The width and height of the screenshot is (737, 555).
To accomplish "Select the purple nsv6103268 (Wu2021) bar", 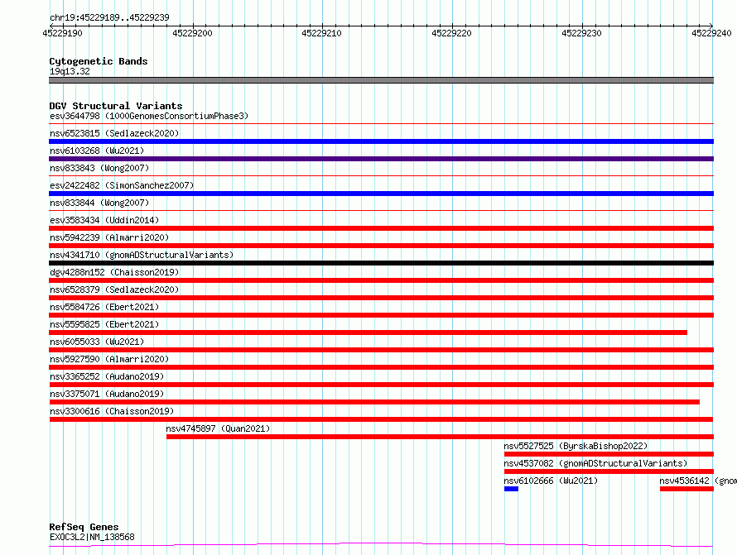I will coord(381,159).
